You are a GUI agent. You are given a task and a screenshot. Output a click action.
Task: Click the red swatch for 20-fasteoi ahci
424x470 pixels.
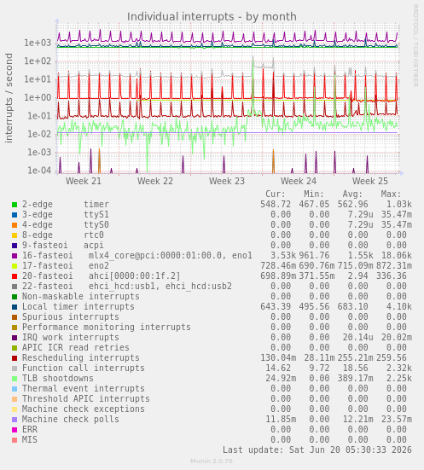tap(15, 276)
